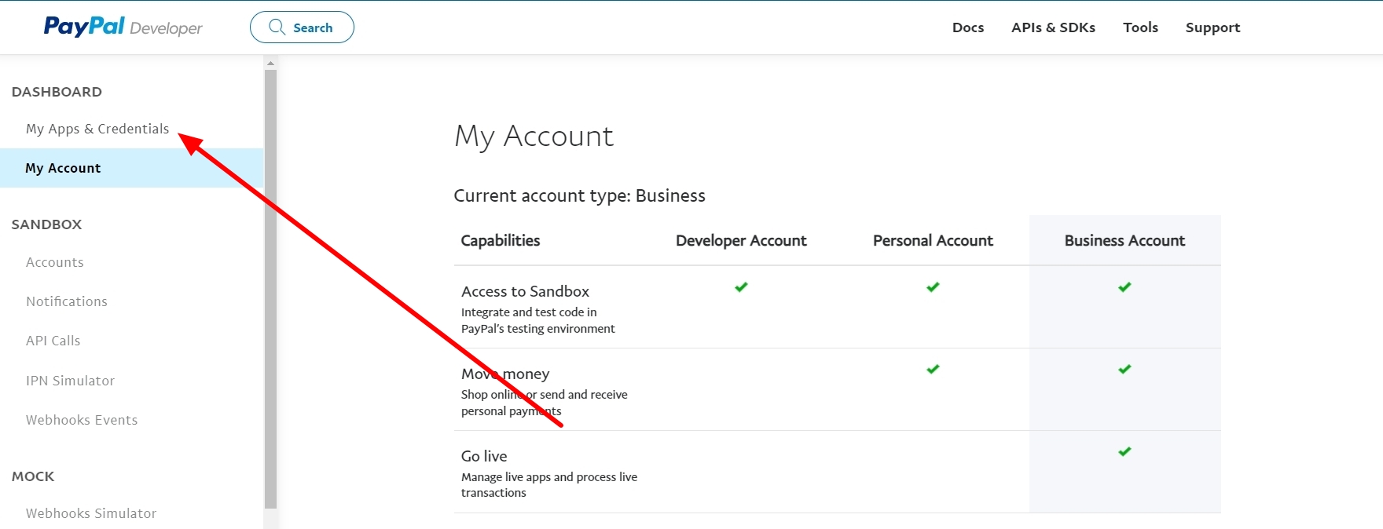Click the MOCK section heading
Screen dimensions: 1383x529
(33, 476)
